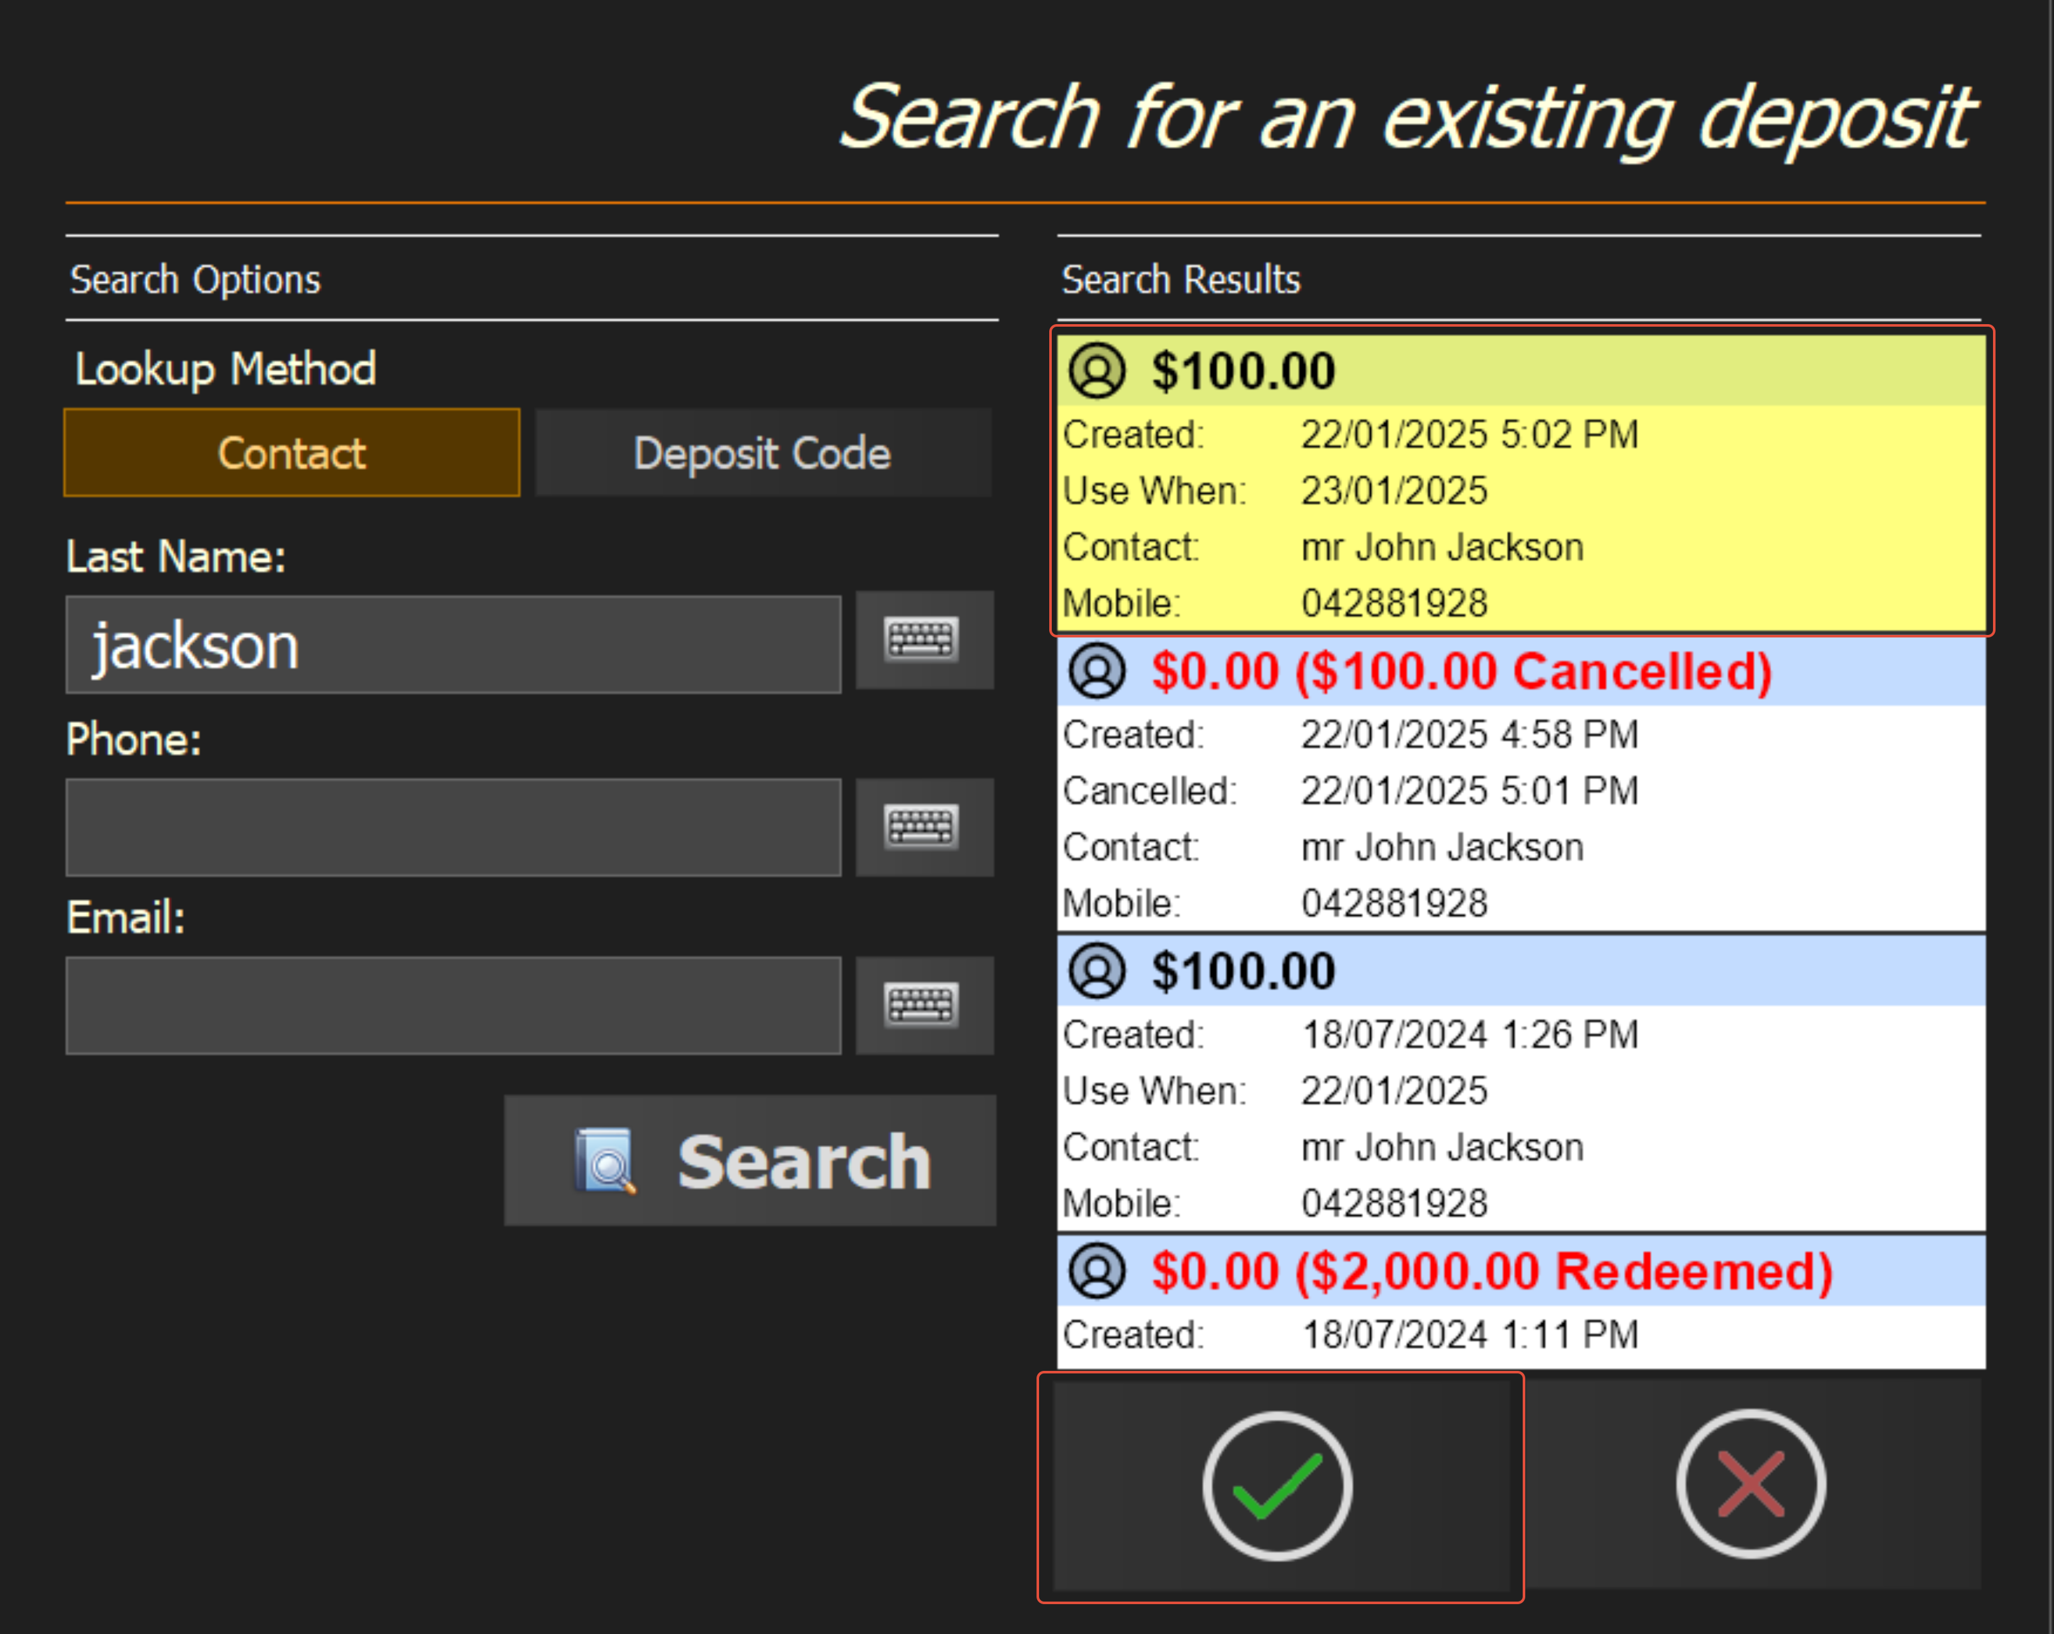Click the contact icon on the 18/07/2024 $100.00 deposit
The height and width of the screenshot is (1634, 2054).
pos(1096,971)
